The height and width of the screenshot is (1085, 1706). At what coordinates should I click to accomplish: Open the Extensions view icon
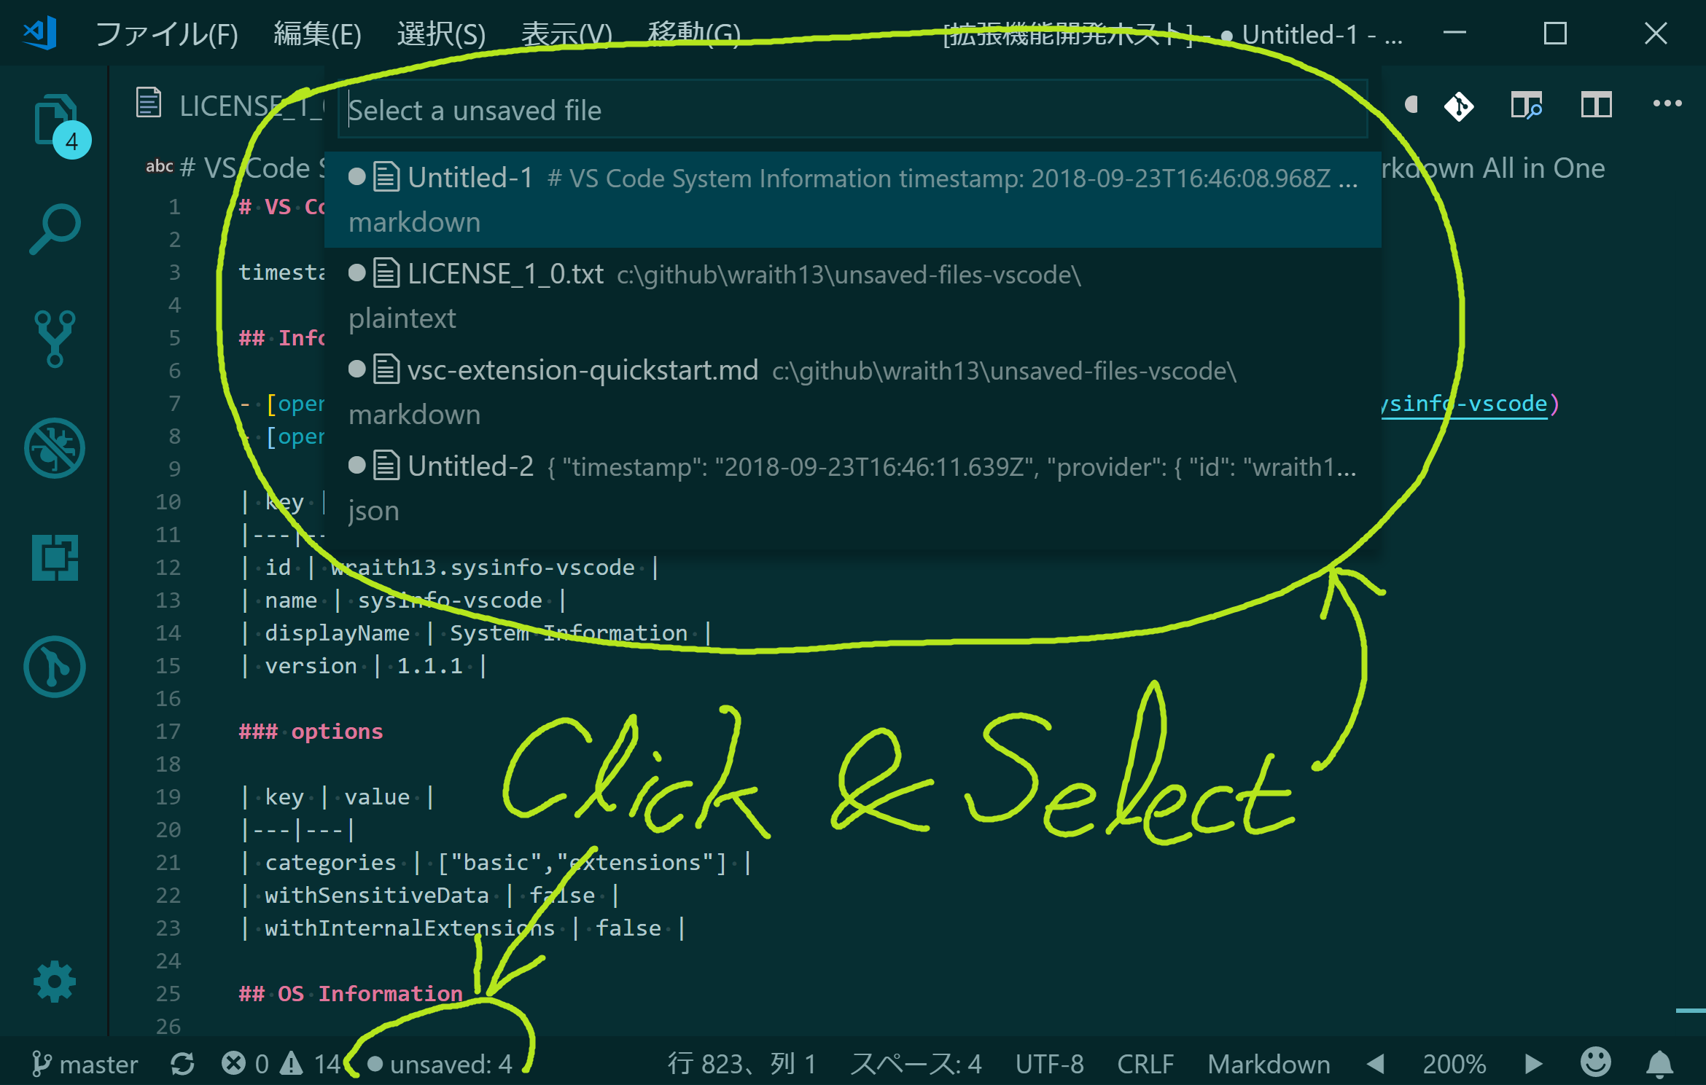click(x=55, y=557)
